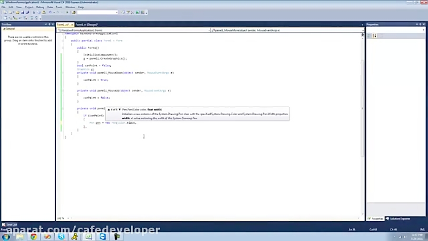This screenshot has height=241, width=428.
Task: Click the code line 'canPaint = true;'
Action: click(x=96, y=80)
